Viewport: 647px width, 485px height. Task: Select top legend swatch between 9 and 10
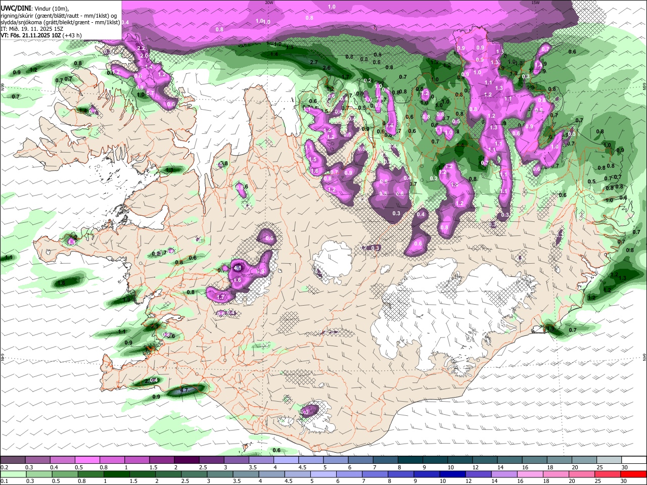(x=435, y=460)
